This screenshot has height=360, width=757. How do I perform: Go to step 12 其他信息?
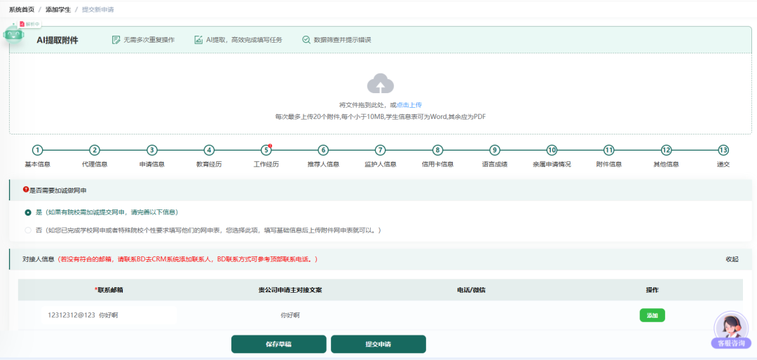667,150
